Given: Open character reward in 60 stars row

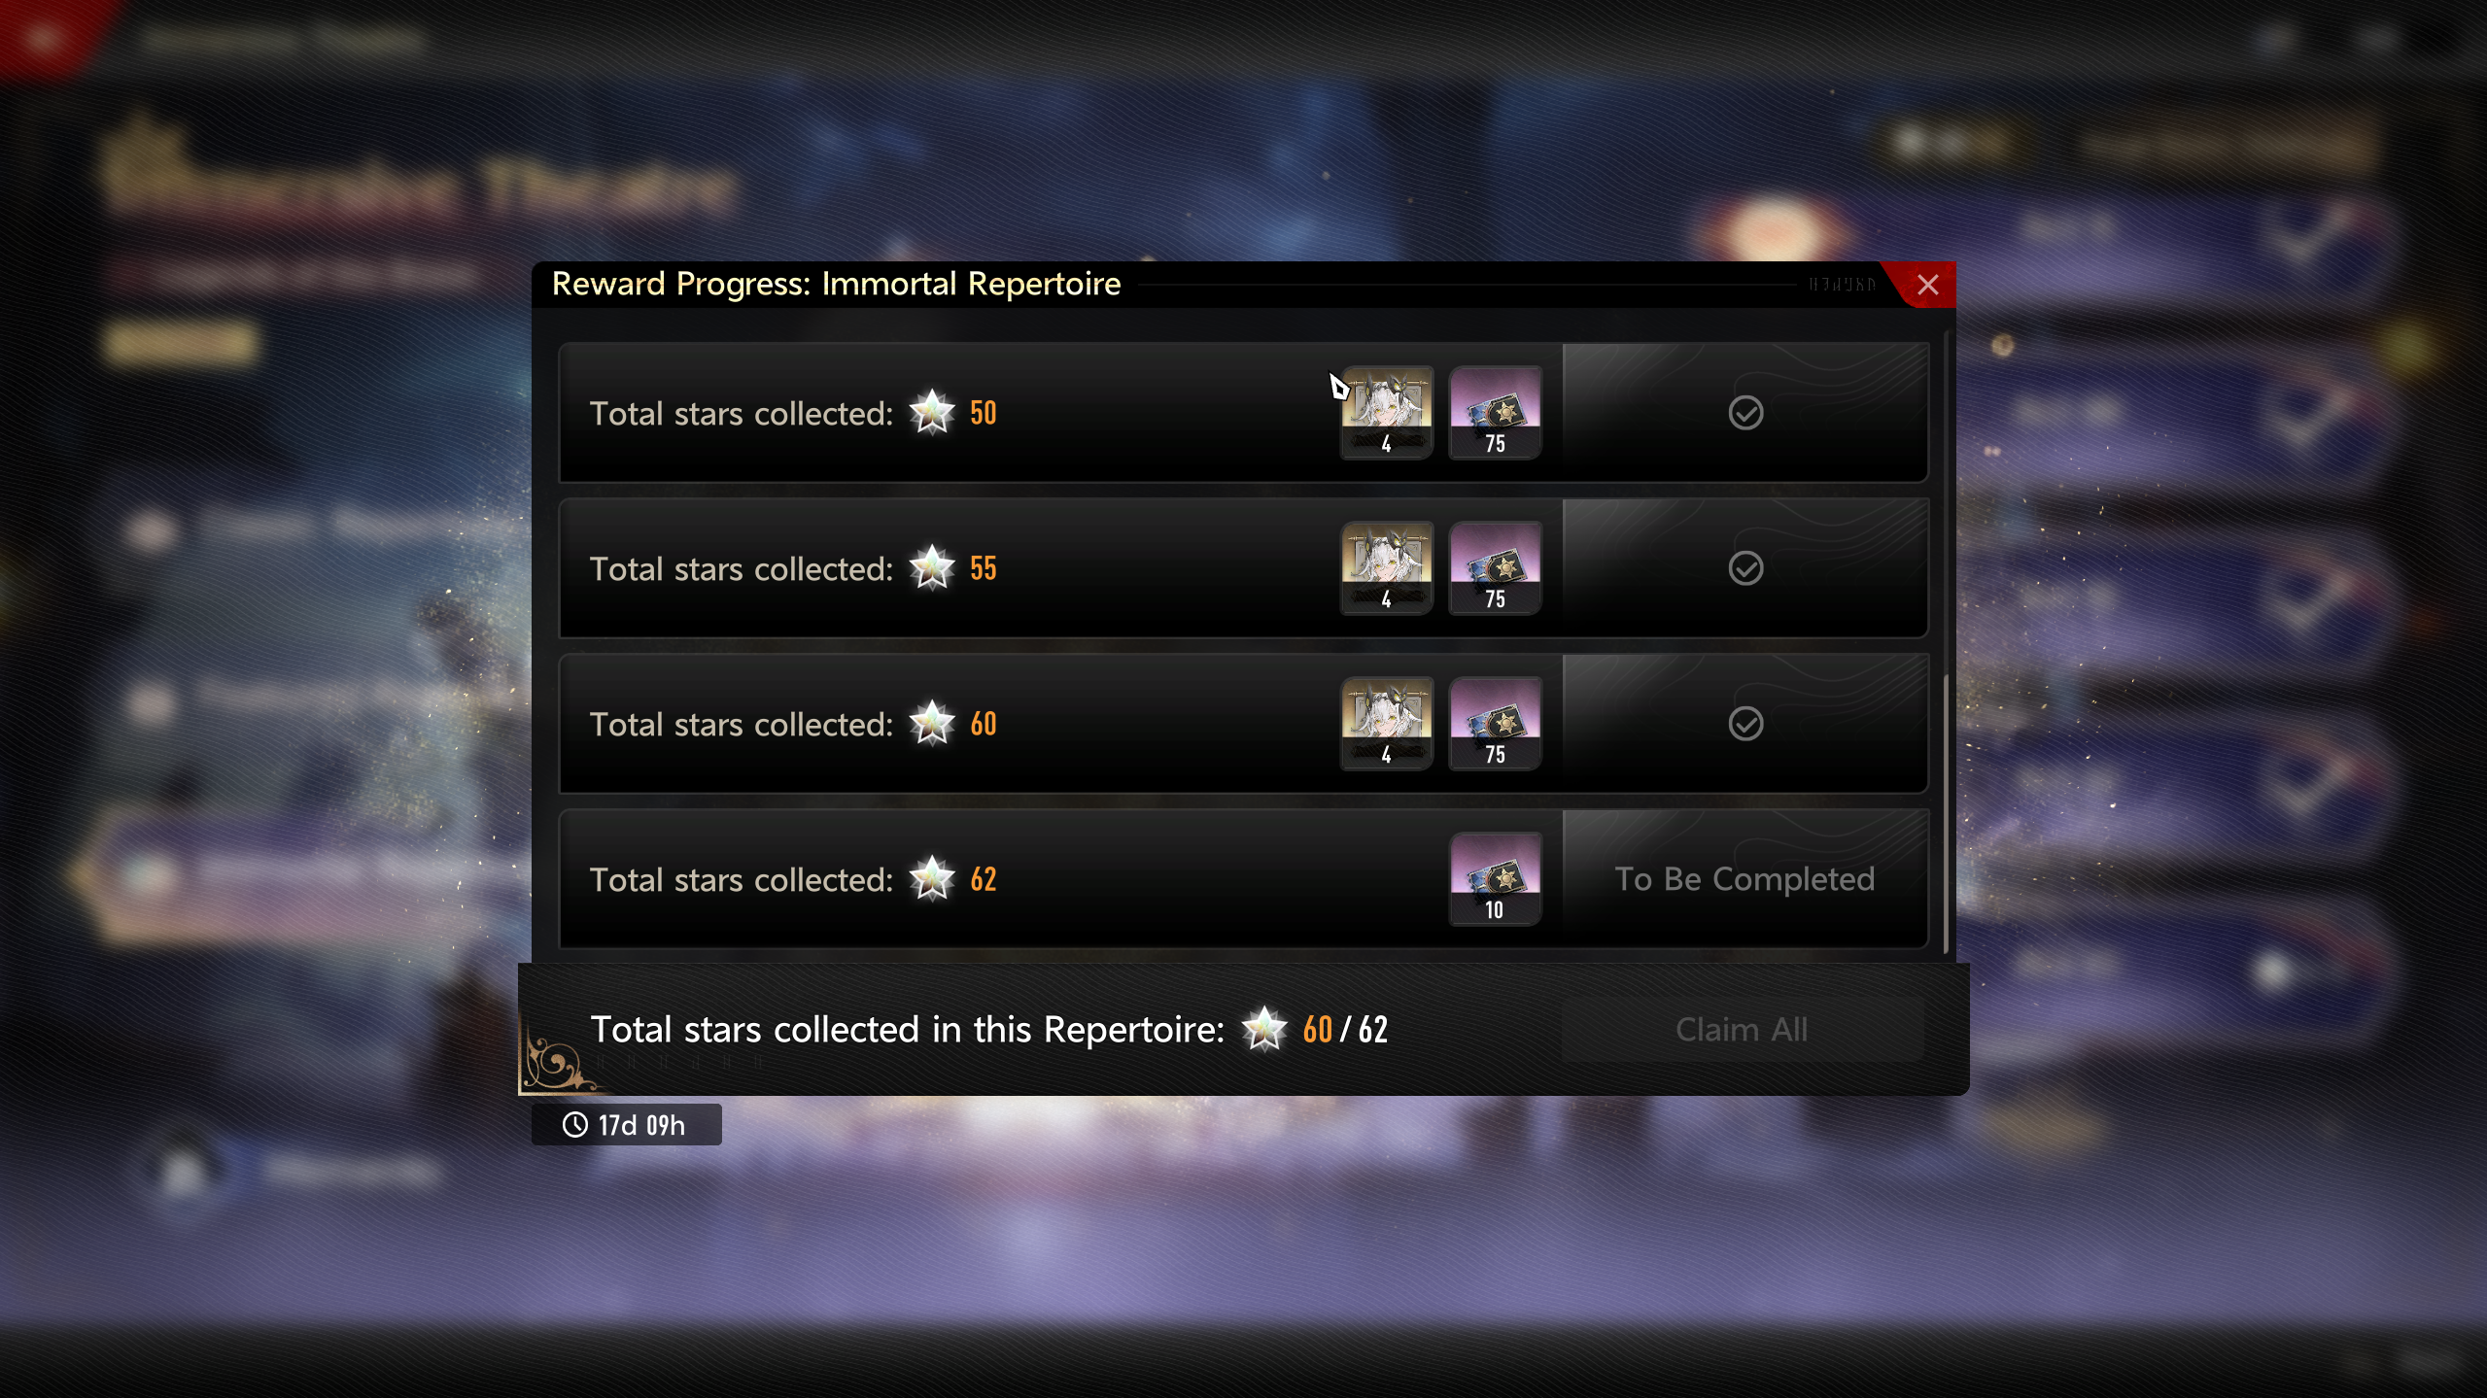Looking at the screenshot, I should click(x=1386, y=723).
